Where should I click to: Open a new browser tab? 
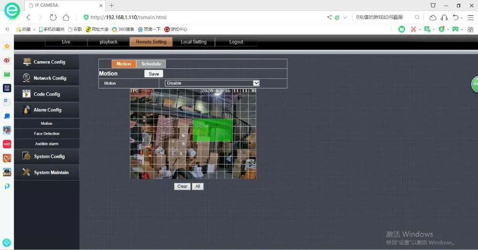pos(111,5)
